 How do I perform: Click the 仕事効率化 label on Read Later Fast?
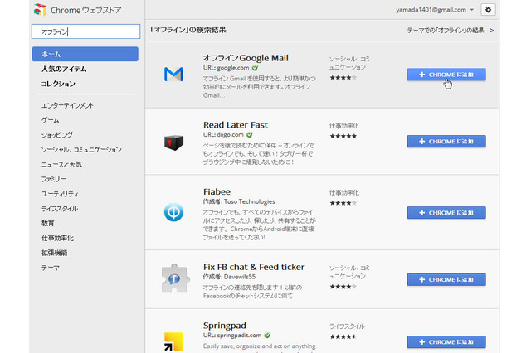pyautogui.click(x=344, y=126)
